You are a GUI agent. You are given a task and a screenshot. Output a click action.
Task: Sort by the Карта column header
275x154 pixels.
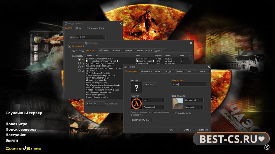[172, 56]
